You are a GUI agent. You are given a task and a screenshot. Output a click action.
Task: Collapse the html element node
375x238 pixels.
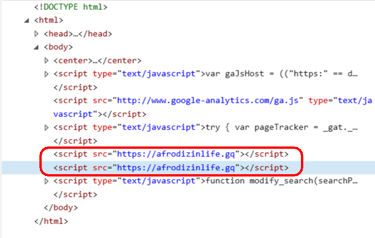(x=27, y=21)
